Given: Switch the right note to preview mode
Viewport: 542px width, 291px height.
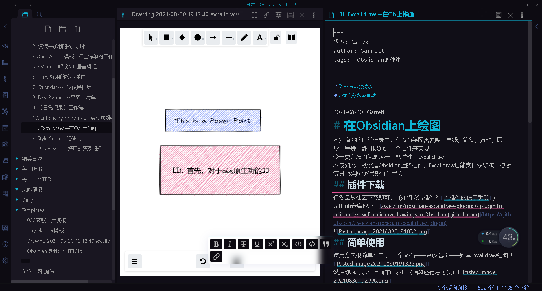Looking at the screenshot, I should pyautogui.click(x=499, y=15).
